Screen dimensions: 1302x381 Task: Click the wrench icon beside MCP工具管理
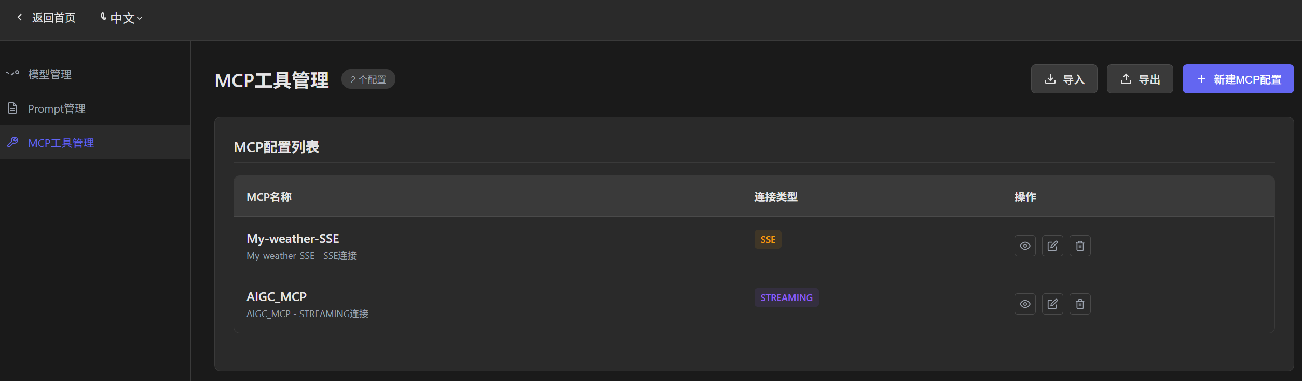[13, 142]
